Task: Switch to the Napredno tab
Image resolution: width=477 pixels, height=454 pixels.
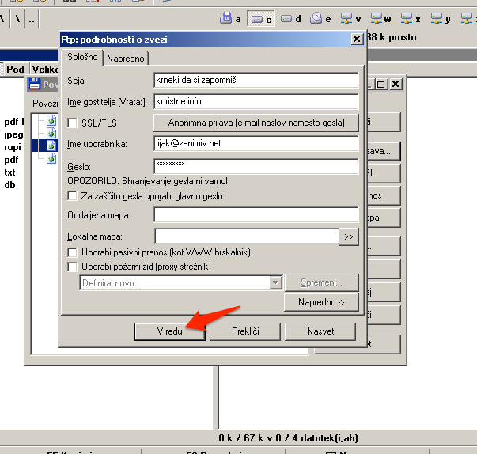Action: pyautogui.click(x=126, y=58)
